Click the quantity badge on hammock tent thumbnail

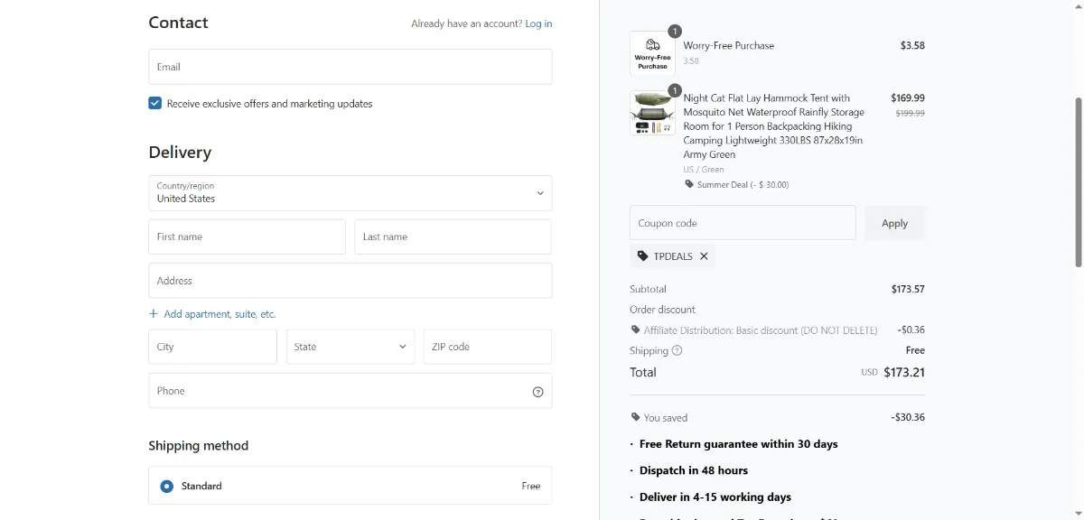(674, 90)
